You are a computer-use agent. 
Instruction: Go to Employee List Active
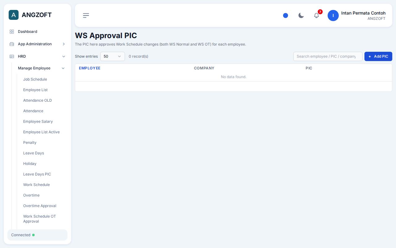coord(41,132)
